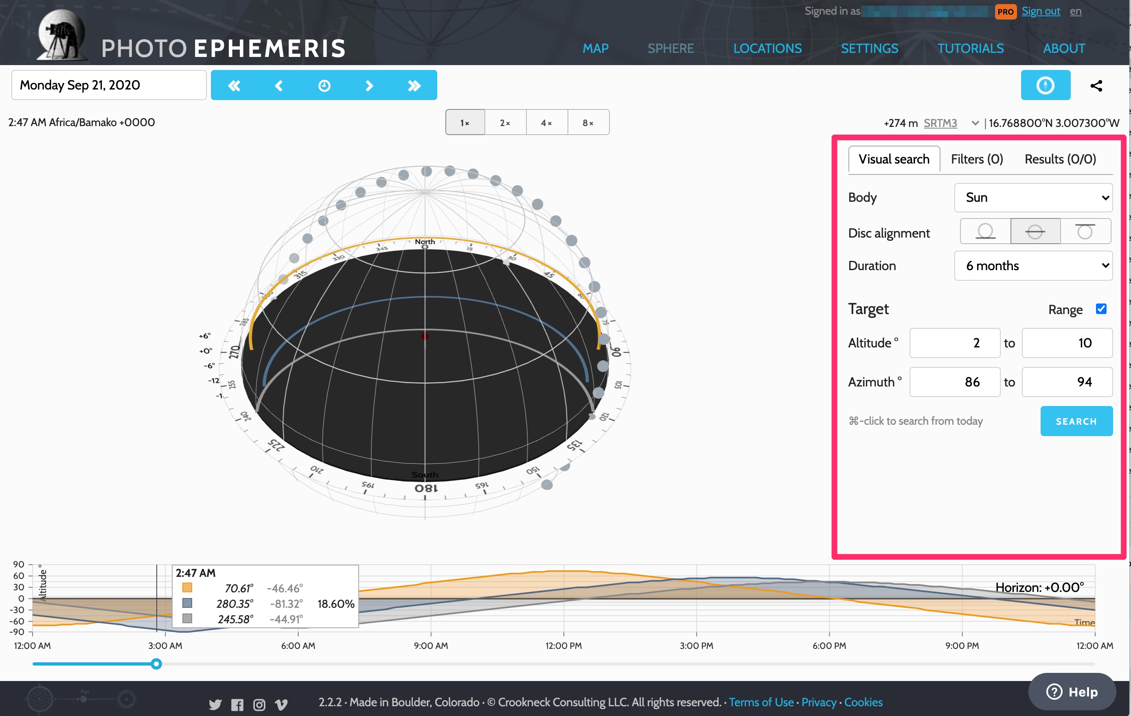Open the MAP page

[x=596, y=48]
